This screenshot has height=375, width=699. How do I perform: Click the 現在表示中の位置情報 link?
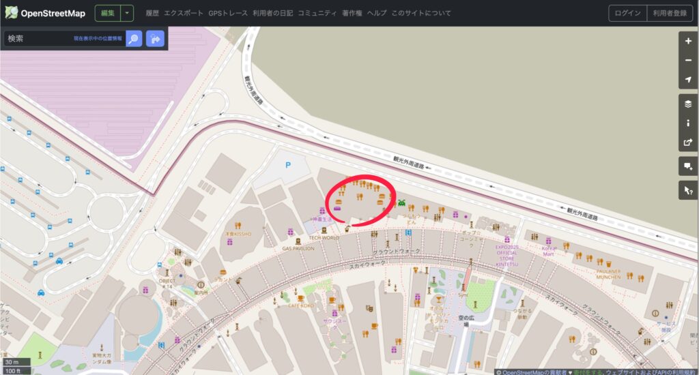(98, 39)
